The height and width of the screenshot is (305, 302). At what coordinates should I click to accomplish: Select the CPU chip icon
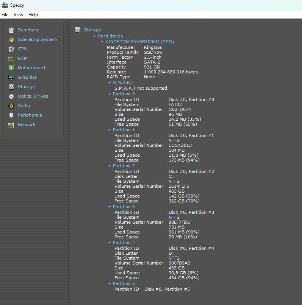coord(11,49)
